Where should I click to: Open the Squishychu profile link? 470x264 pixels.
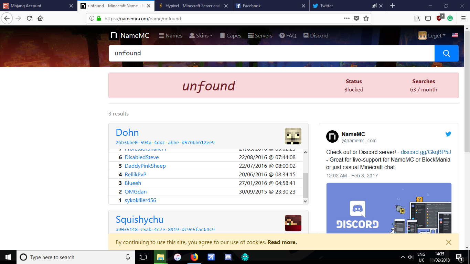[x=140, y=219]
